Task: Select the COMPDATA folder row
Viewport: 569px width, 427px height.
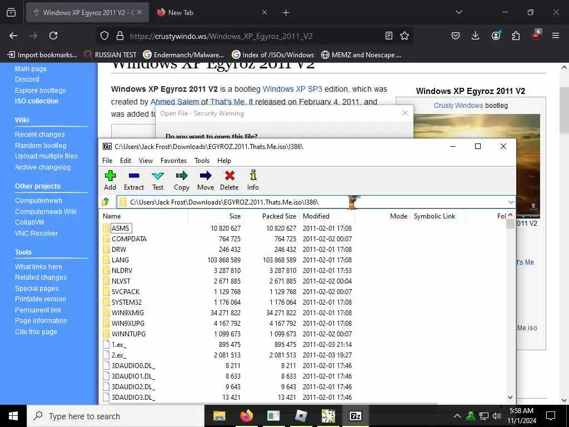Action: (x=227, y=239)
